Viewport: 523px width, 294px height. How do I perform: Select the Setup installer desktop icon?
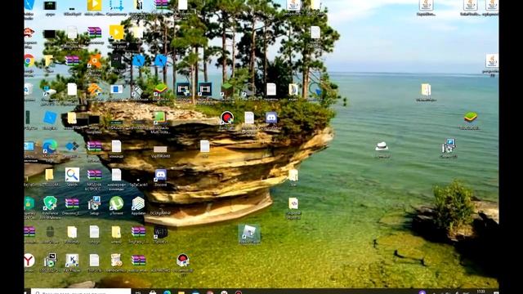click(x=95, y=203)
